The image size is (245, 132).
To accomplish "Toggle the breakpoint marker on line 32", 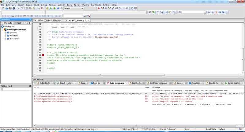I will point(43,55).
